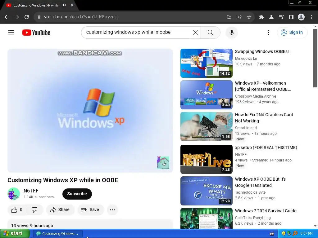Start voice search with microphone

click(231, 32)
